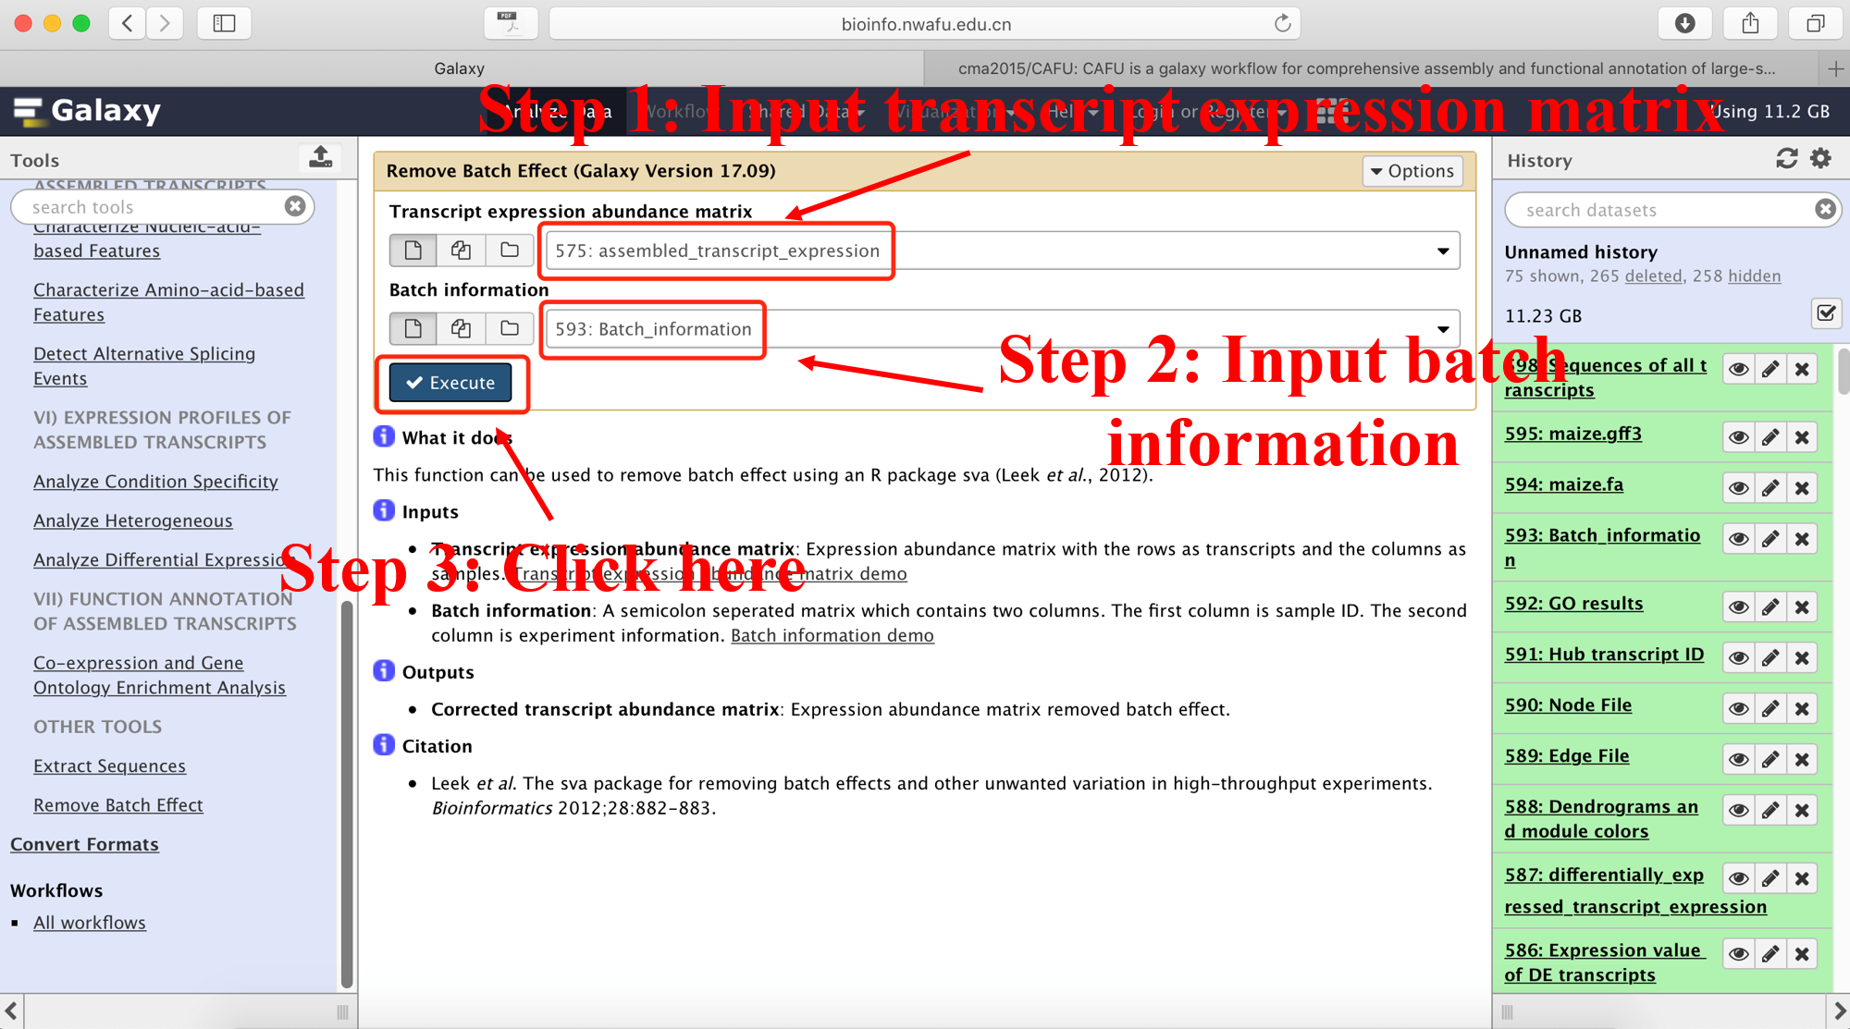Expand 592: GO results dataset details
This screenshot has height=1029, width=1850.
point(1573,604)
